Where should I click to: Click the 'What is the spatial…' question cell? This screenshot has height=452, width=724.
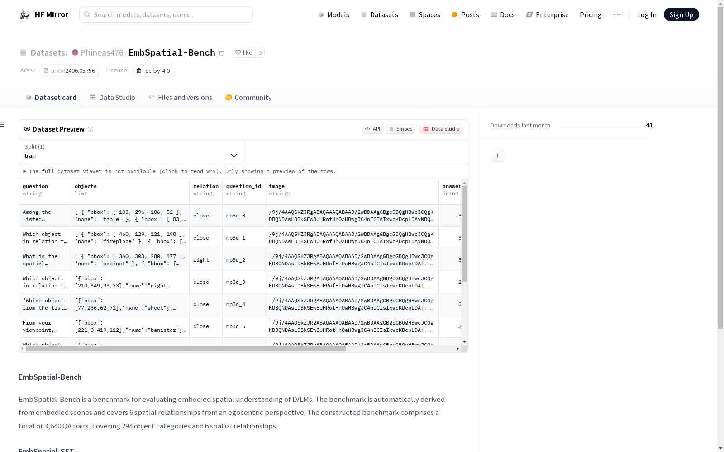45,260
